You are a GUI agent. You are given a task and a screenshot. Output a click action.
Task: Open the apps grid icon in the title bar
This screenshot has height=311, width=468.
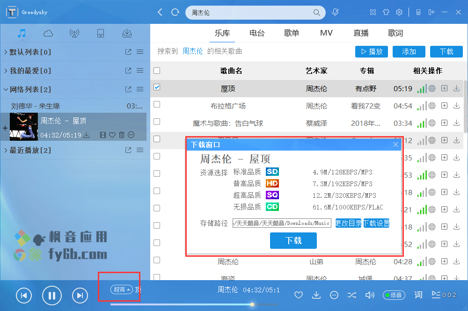click(373, 12)
